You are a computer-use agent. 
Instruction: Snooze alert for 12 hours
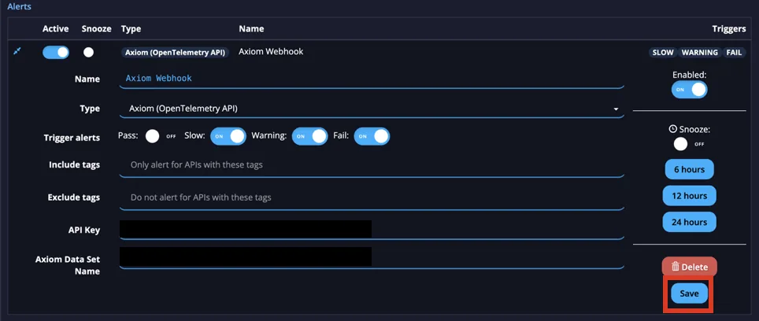click(689, 196)
